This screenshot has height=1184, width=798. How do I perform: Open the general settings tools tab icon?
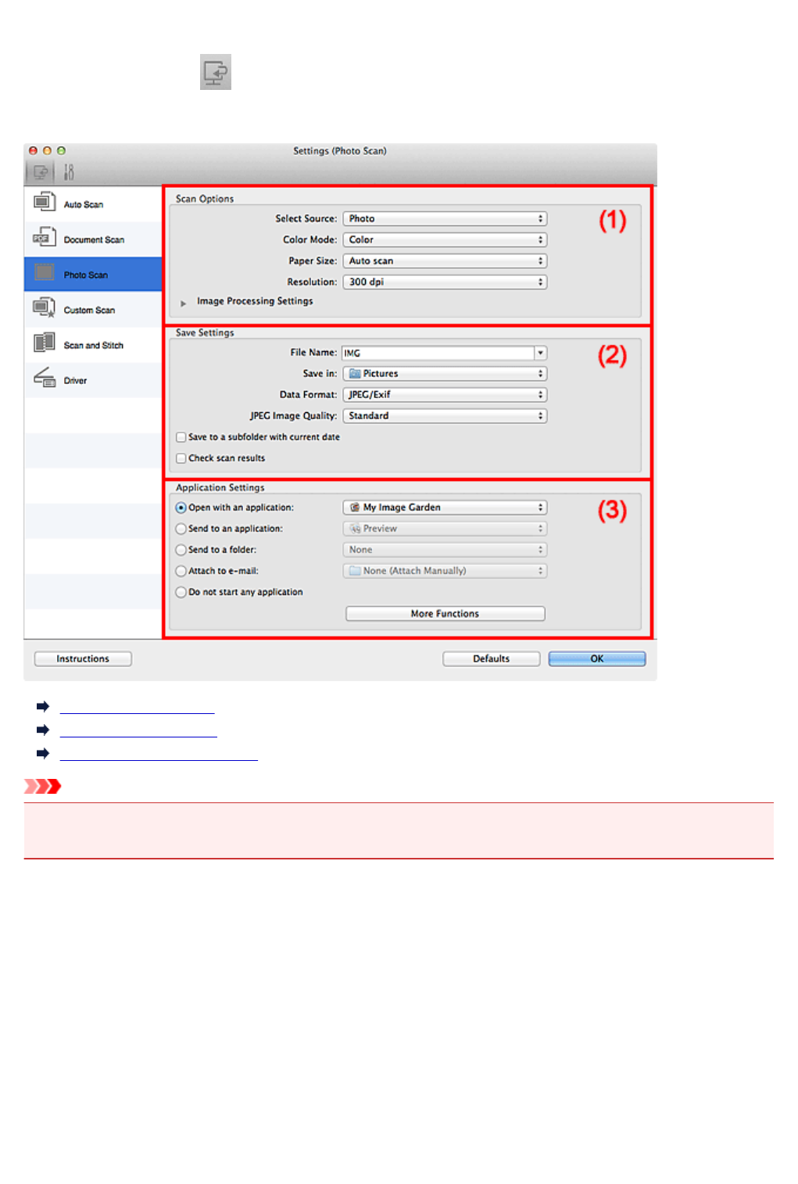click(69, 171)
